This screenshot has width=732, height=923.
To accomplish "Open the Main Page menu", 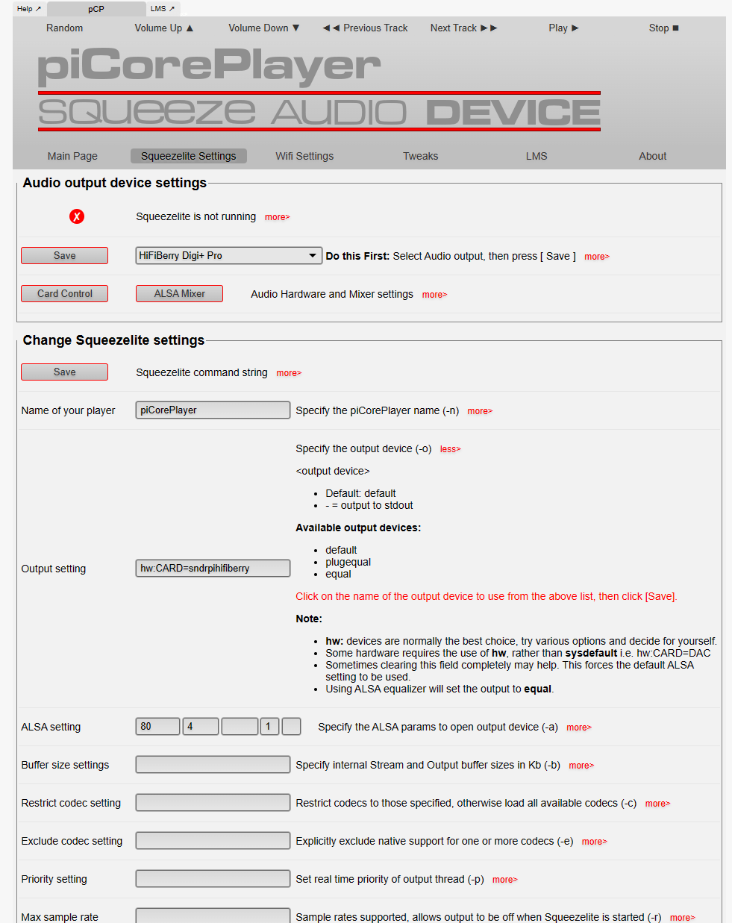I will click(x=72, y=156).
